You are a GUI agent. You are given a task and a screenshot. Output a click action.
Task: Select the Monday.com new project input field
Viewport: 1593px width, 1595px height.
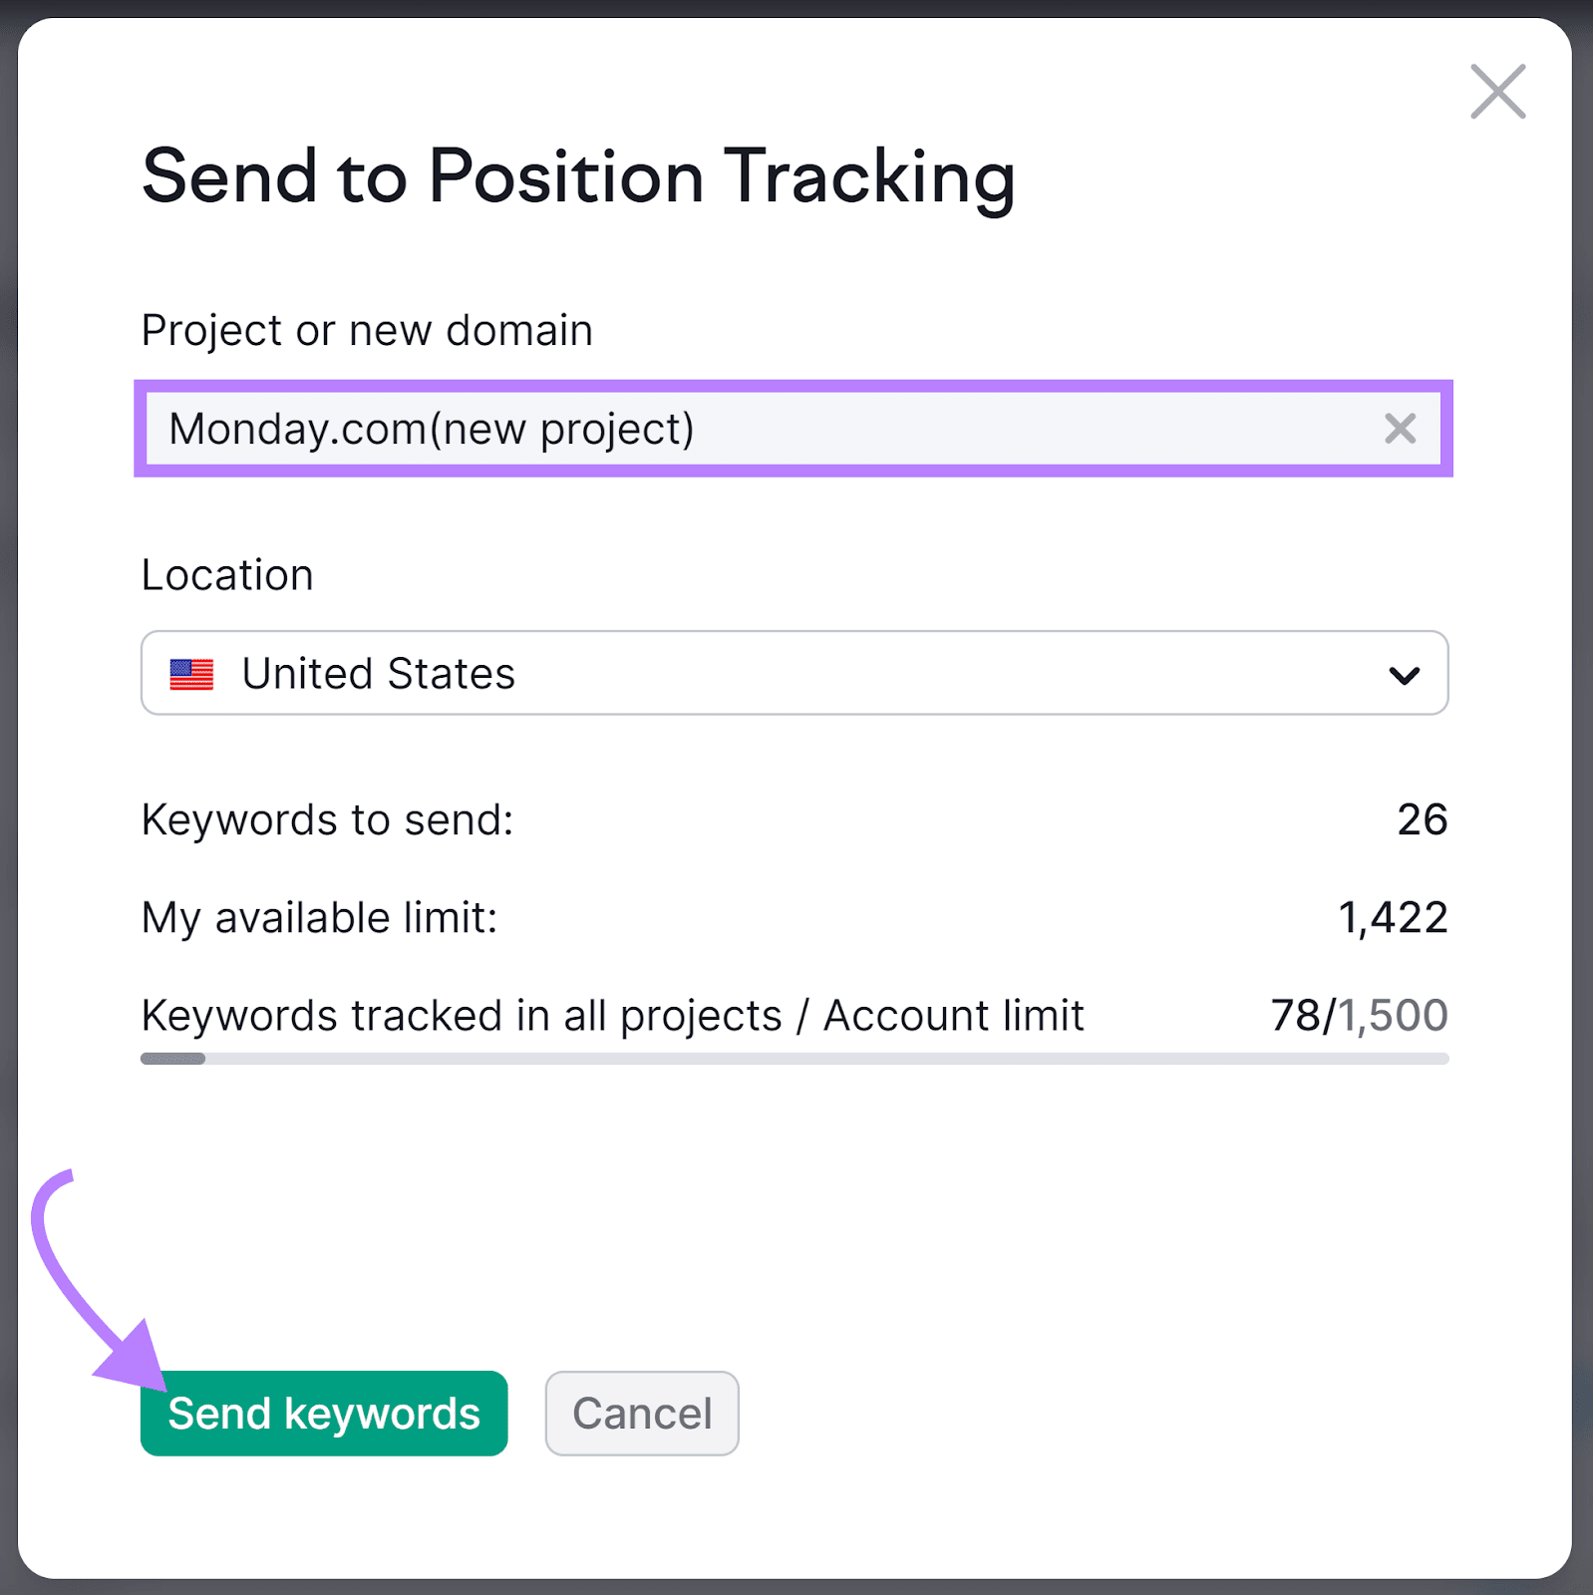click(698, 429)
